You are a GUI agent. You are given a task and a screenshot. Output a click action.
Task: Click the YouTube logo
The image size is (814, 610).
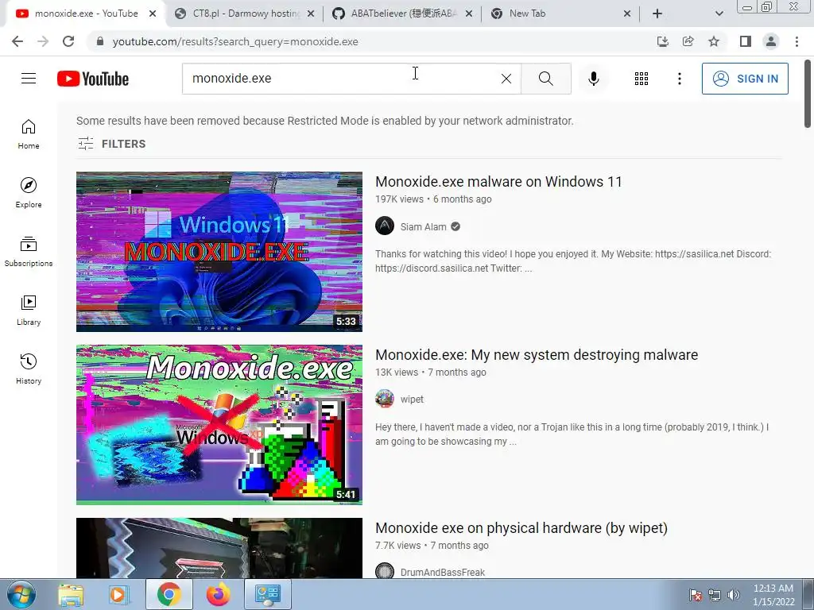point(93,79)
